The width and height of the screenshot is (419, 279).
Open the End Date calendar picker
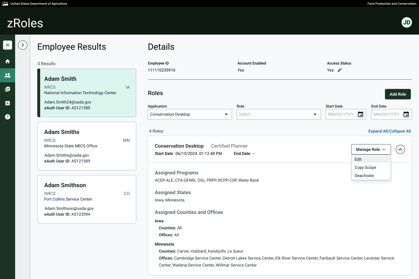click(406, 114)
